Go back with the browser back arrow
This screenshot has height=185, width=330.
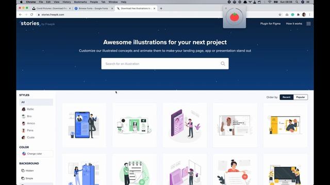[x=21, y=15]
